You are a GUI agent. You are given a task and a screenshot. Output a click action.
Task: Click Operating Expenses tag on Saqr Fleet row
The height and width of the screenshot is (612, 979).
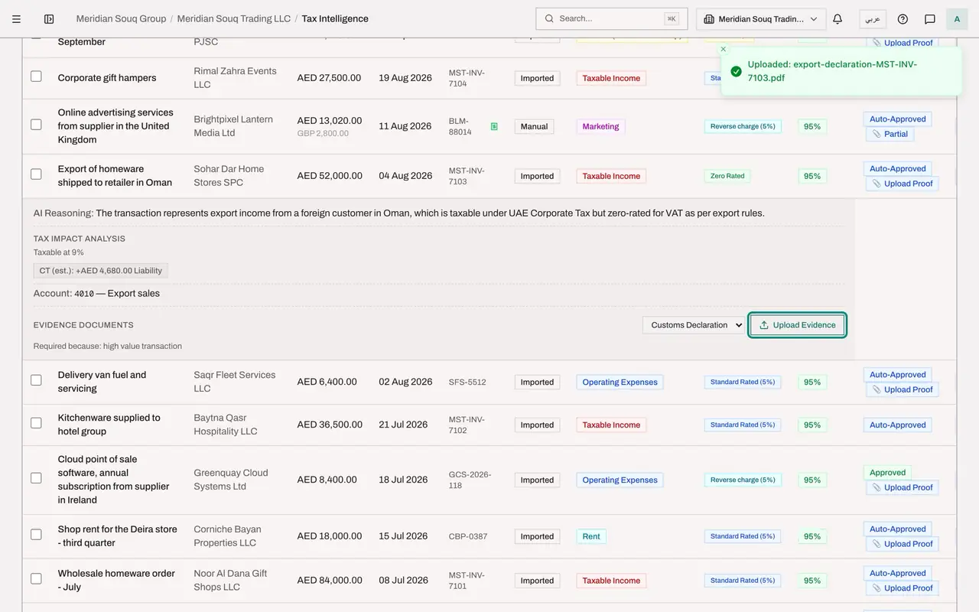point(620,382)
